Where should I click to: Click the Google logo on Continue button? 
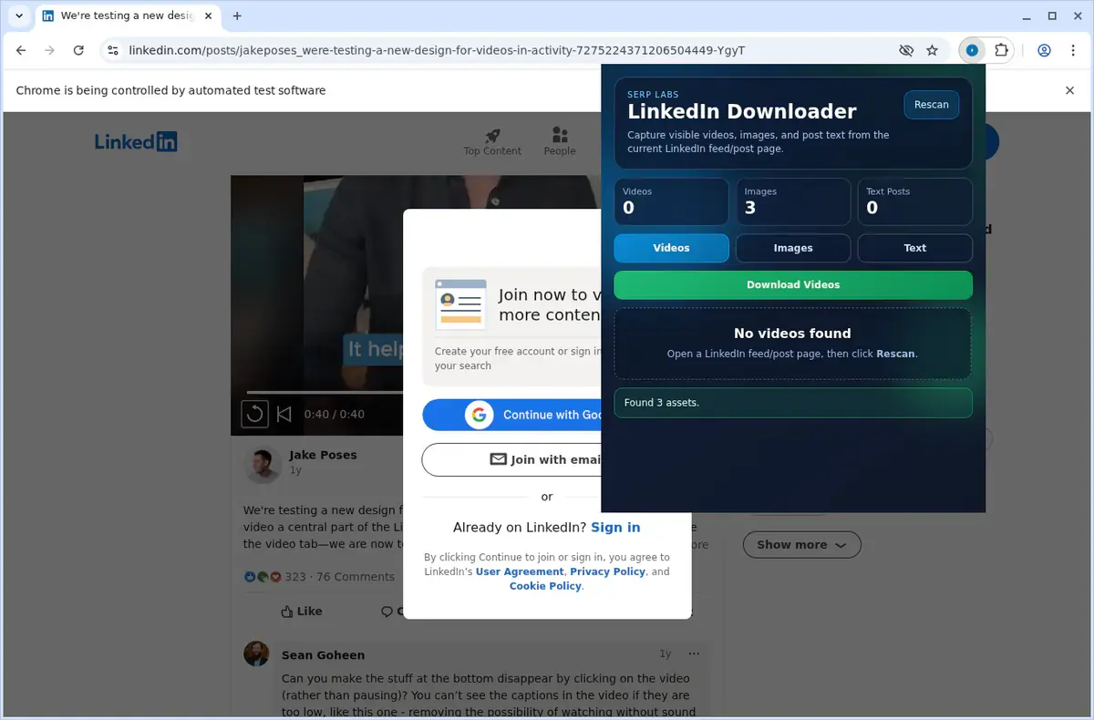pos(480,415)
